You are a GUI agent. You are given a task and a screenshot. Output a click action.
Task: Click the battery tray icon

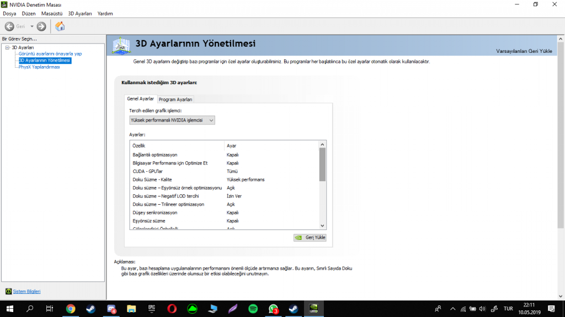click(x=473, y=309)
